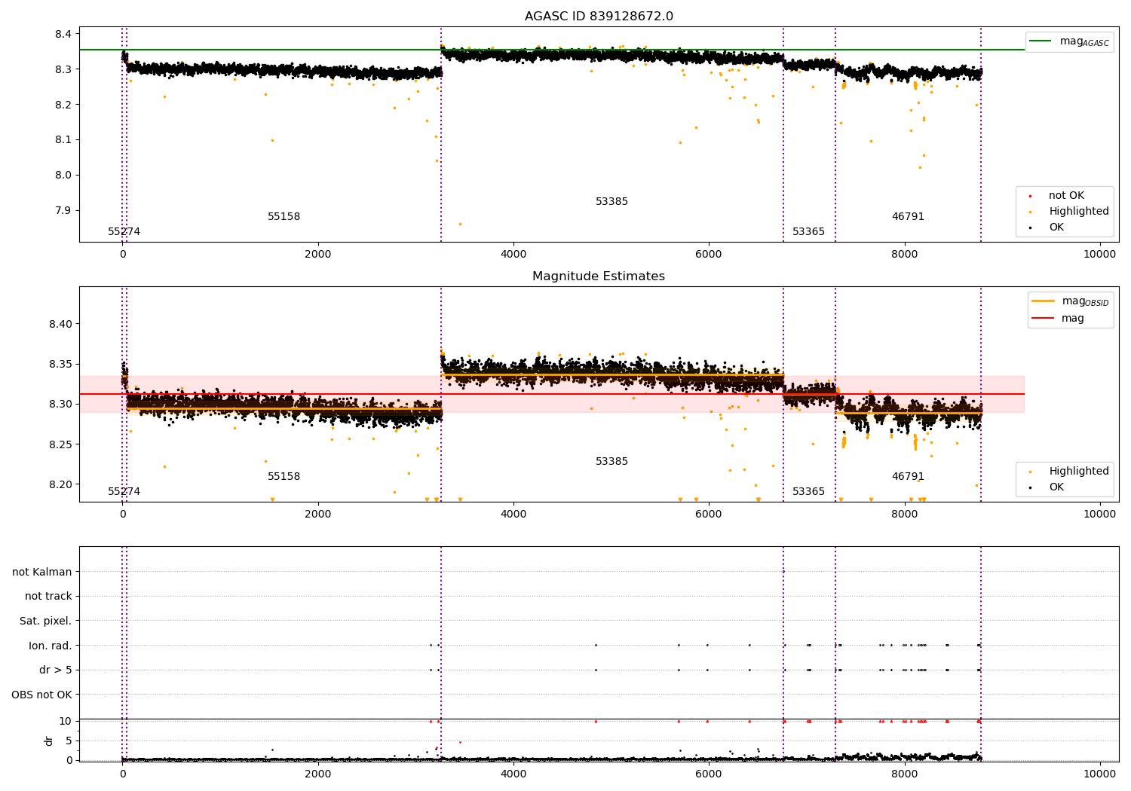1131x791 pixels.
Task: Click y-axis tick 8.25 in middle plot
Action: [x=61, y=445]
